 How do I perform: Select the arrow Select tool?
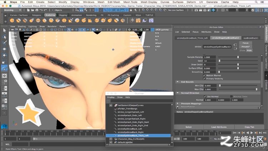(x=4, y=30)
